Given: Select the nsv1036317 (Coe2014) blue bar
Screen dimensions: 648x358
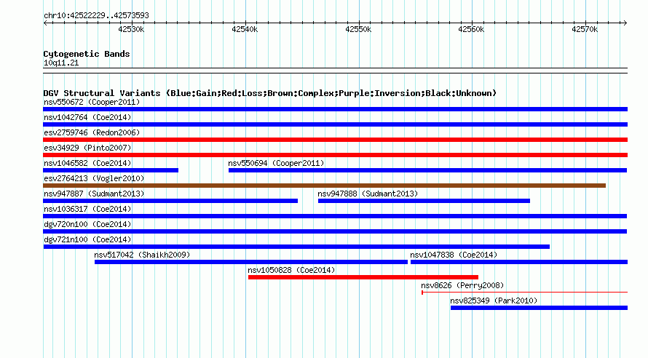Looking at the screenshot, I should tap(335, 216).
